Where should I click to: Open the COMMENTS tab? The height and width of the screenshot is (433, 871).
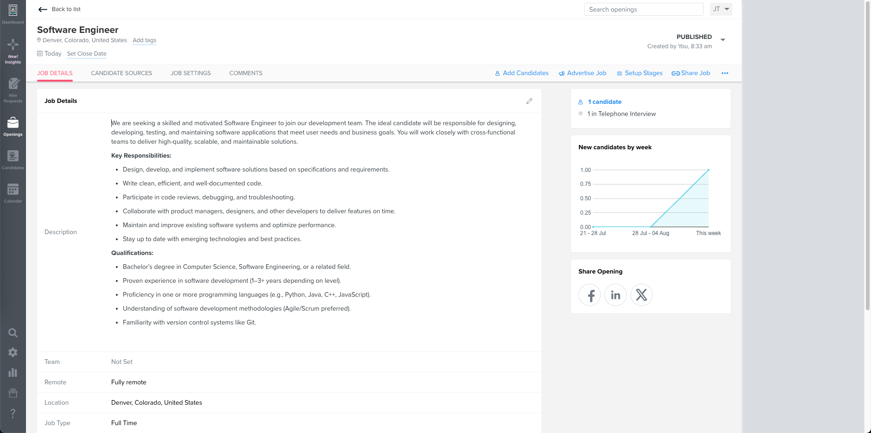point(246,73)
